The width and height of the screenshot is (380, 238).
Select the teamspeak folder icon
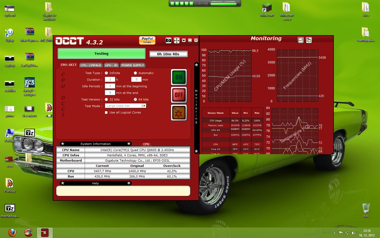click(x=366, y=34)
